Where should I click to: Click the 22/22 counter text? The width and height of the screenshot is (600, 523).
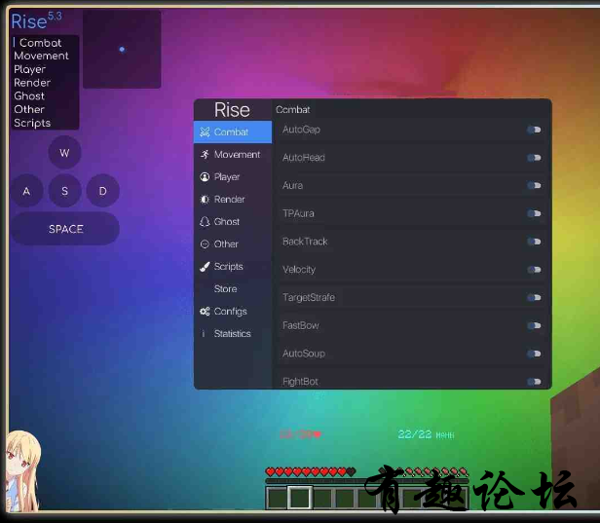point(414,434)
